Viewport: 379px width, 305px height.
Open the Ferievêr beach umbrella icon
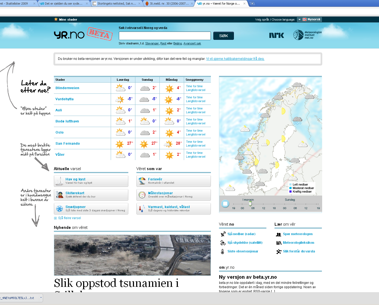(x=142, y=181)
